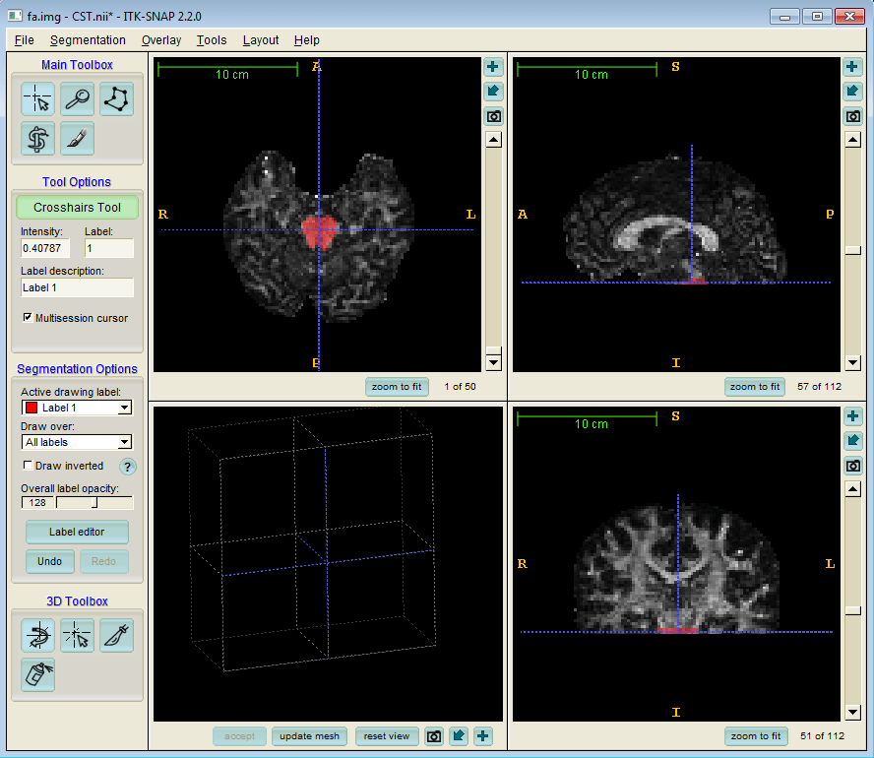Select the 3D trackball rotate tool
The image size is (874, 758).
(38, 635)
